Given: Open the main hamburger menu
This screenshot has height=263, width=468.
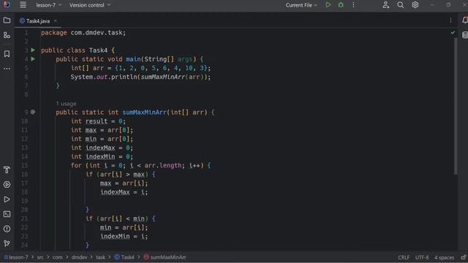Looking at the screenshot, I should [x=23, y=5].
